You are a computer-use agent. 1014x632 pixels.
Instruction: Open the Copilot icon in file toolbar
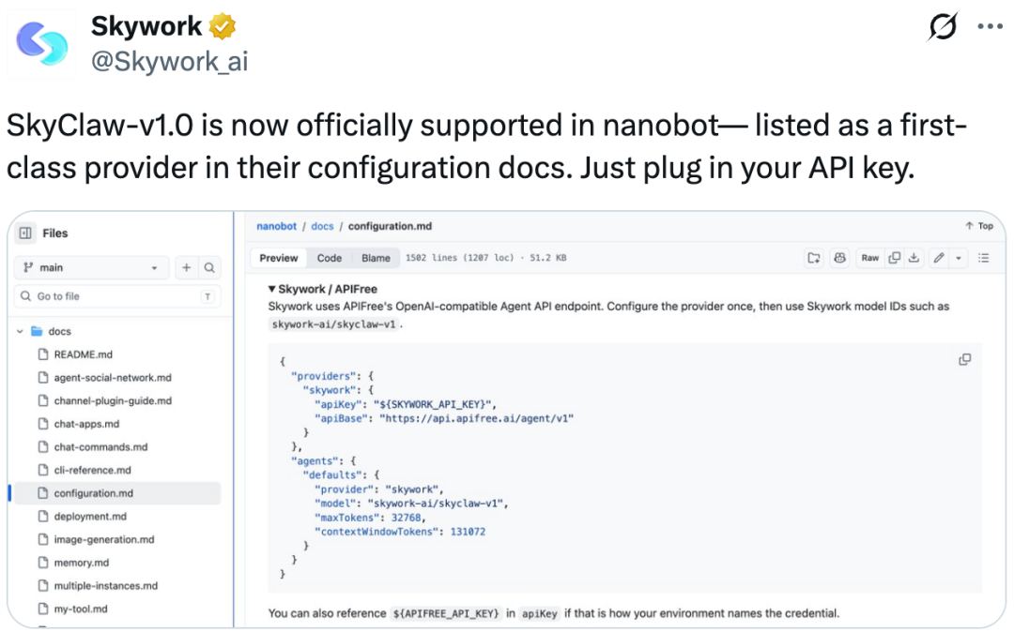839,258
